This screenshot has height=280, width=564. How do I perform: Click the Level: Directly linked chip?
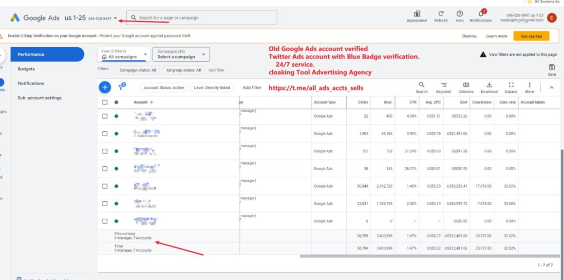point(212,87)
